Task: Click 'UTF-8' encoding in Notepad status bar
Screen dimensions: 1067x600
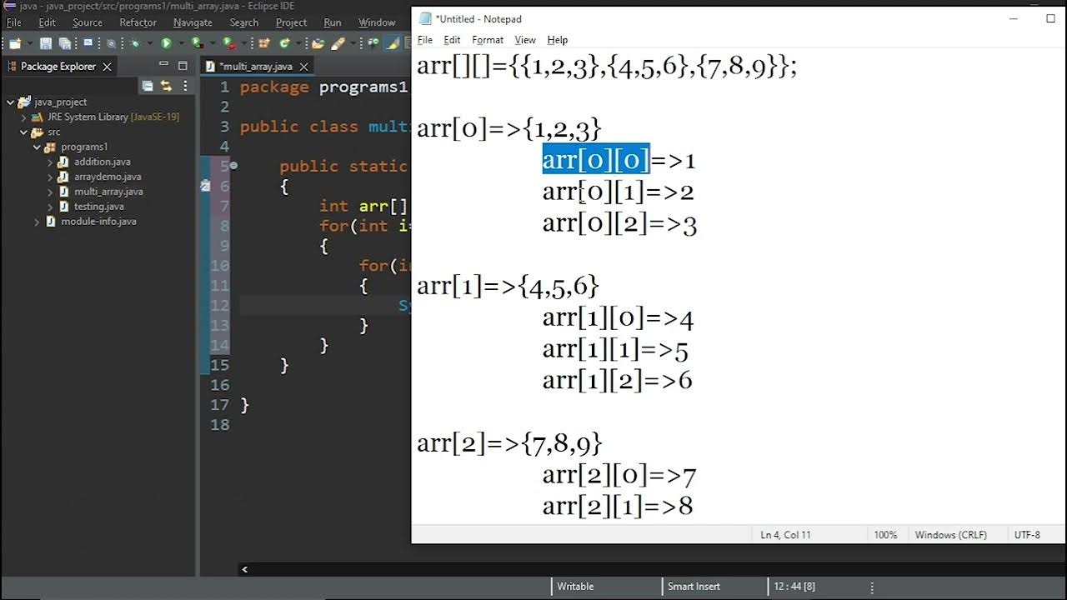Action: click(x=1027, y=535)
